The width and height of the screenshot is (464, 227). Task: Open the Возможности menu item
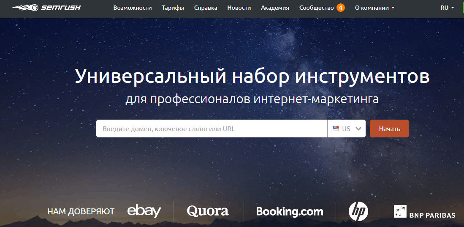(132, 8)
